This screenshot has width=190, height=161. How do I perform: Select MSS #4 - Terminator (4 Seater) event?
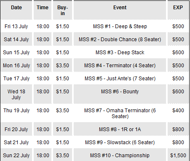(120, 66)
